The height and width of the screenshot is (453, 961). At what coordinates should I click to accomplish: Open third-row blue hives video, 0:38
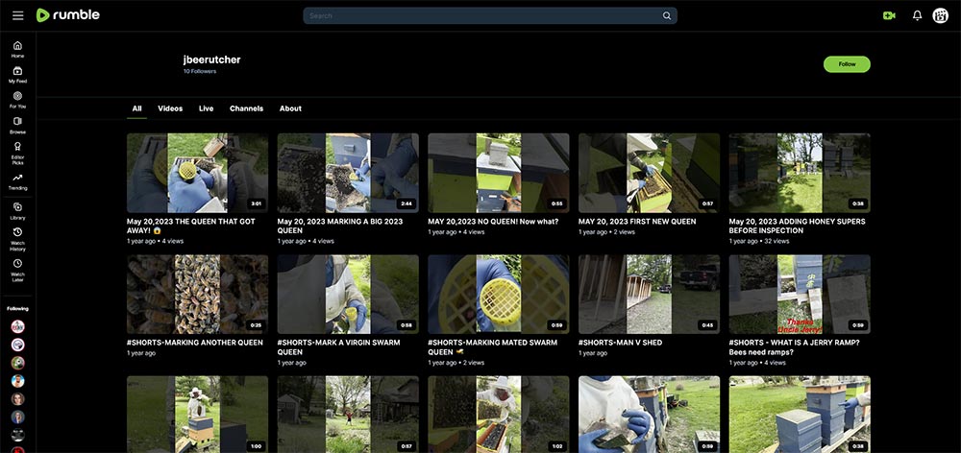(800, 415)
